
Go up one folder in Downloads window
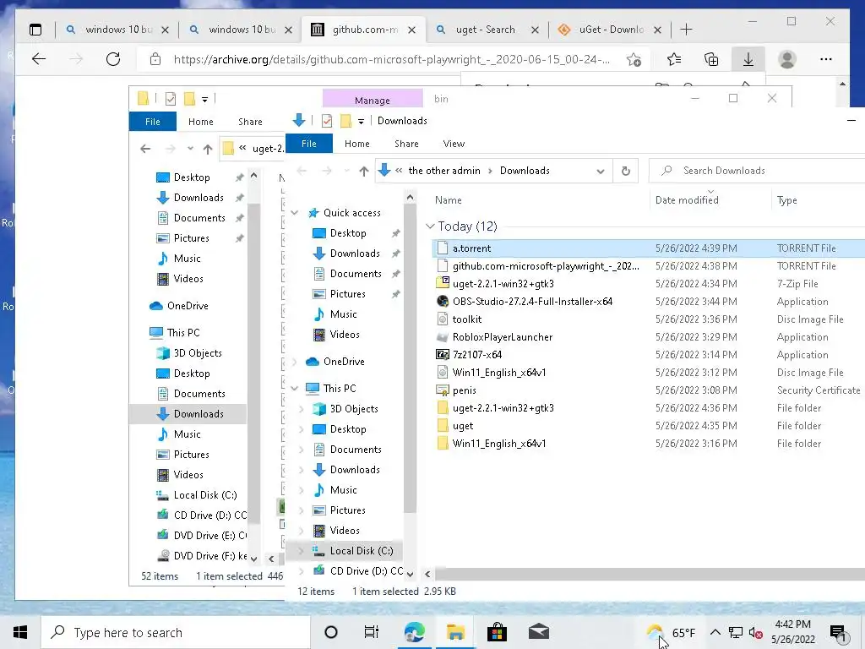363,171
